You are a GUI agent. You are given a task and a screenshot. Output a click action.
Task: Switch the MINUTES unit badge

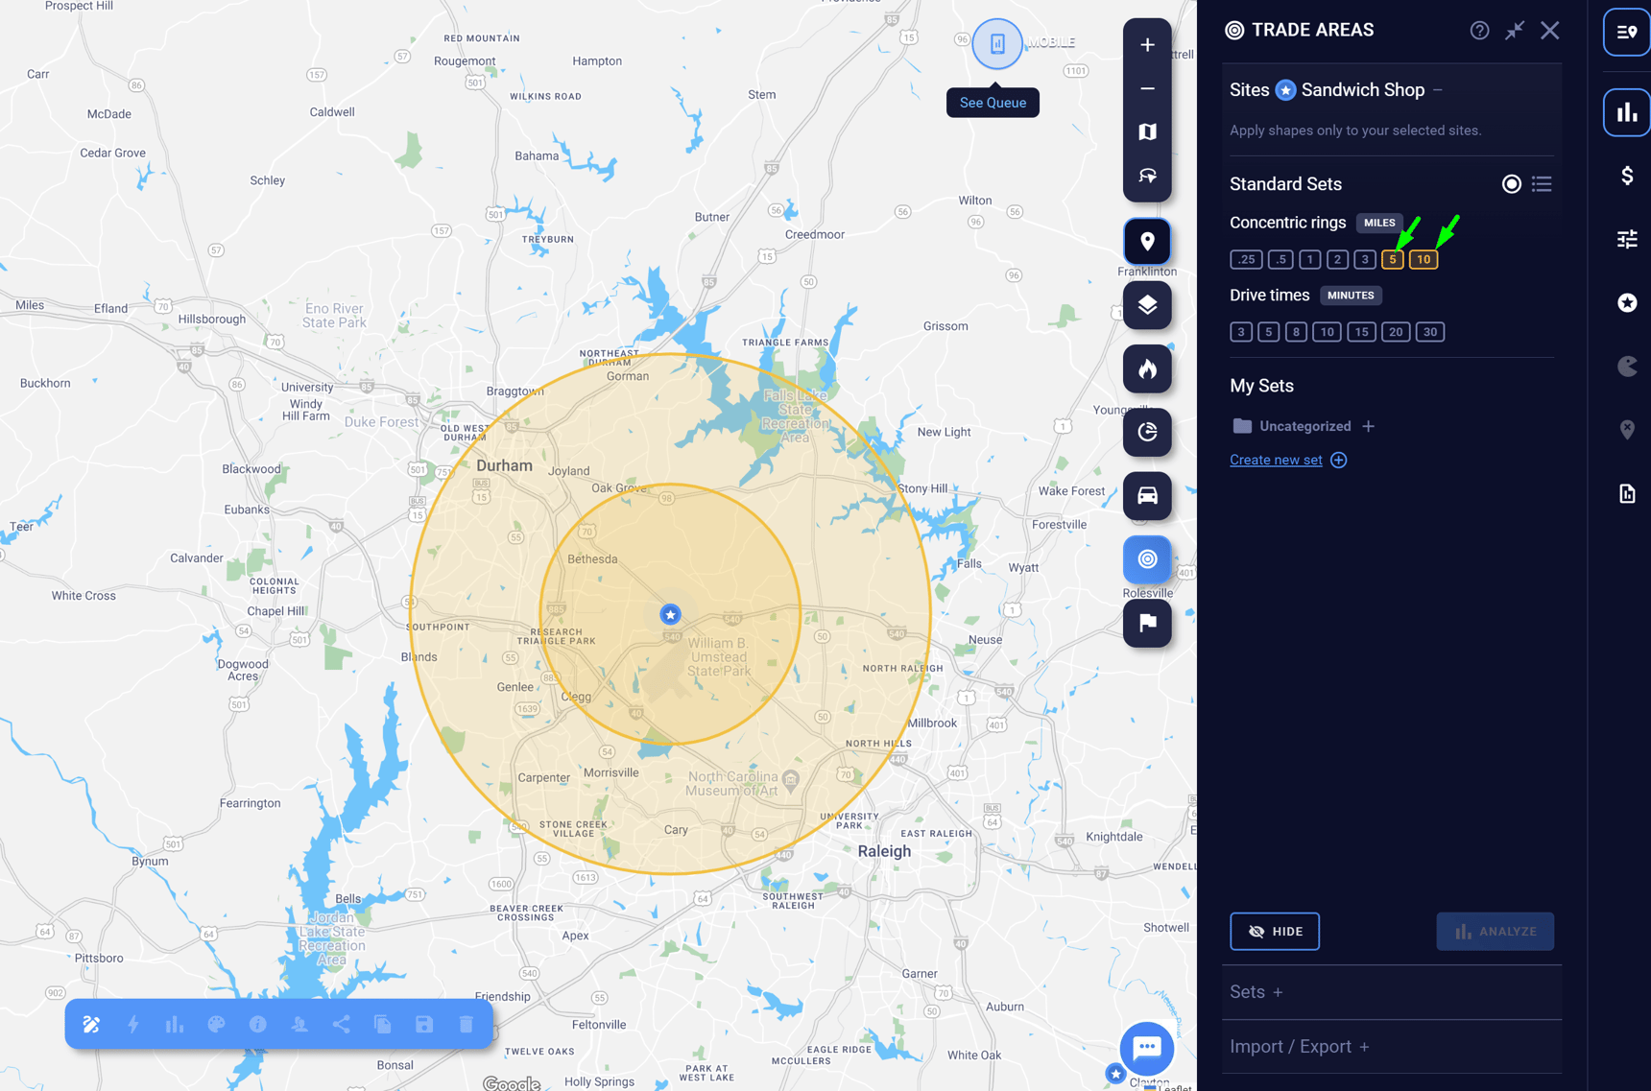pyautogui.click(x=1351, y=296)
